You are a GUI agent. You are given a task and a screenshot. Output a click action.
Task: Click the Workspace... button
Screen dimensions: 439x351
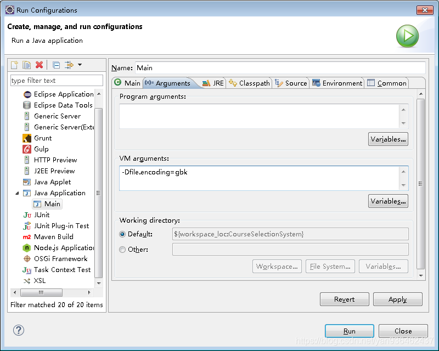click(277, 266)
